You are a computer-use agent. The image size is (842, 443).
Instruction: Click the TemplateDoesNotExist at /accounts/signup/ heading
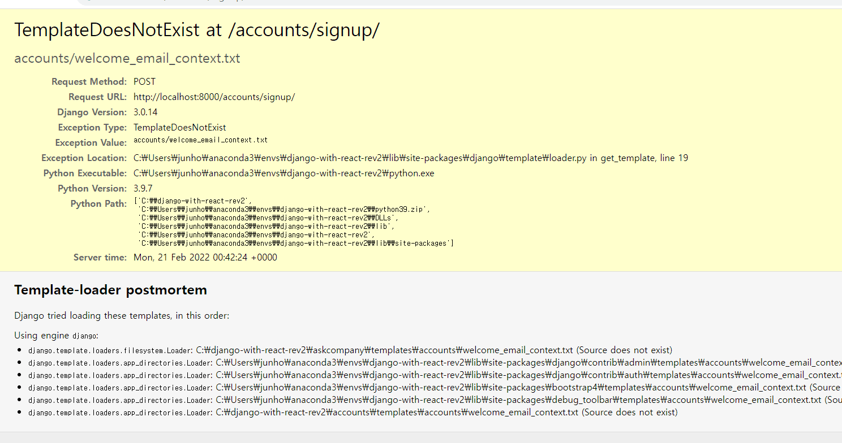(x=196, y=31)
